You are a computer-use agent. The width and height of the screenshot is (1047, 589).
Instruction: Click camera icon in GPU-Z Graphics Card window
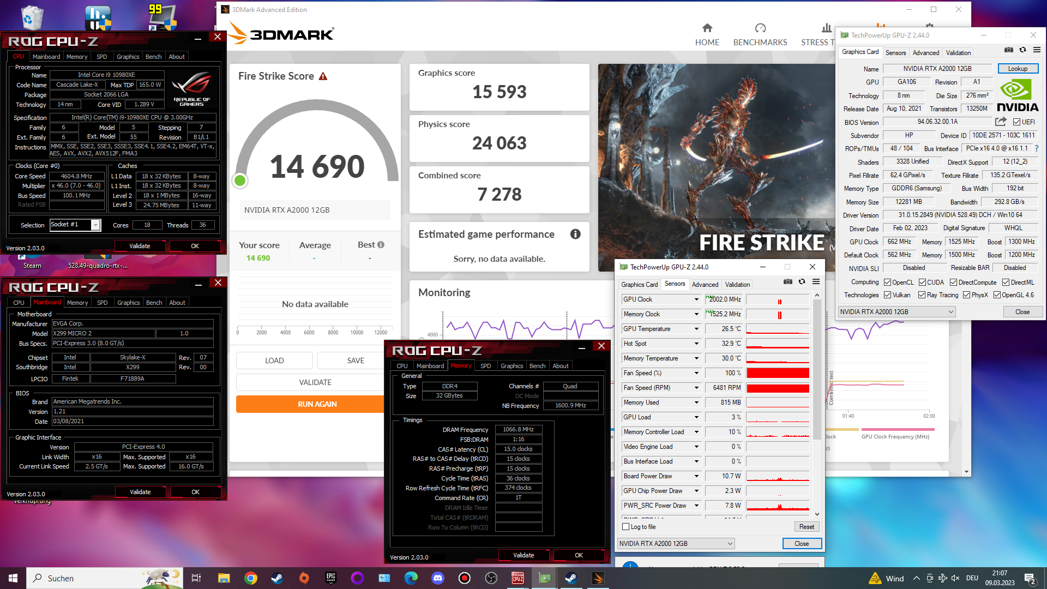pos(1009,50)
